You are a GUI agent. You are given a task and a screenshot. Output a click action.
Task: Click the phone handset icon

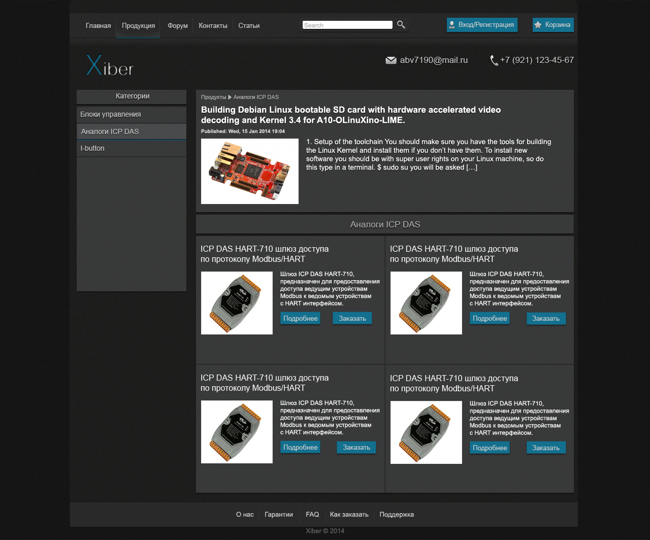click(x=494, y=60)
